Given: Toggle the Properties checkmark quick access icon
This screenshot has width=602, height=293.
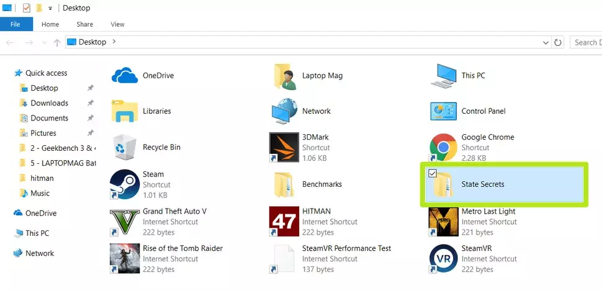Looking at the screenshot, I should 27,7.
